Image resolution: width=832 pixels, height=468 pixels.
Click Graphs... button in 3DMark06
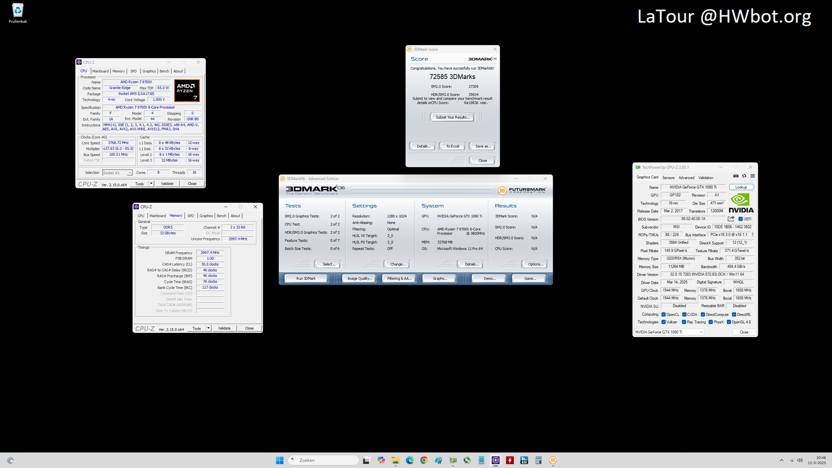tap(440, 279)
